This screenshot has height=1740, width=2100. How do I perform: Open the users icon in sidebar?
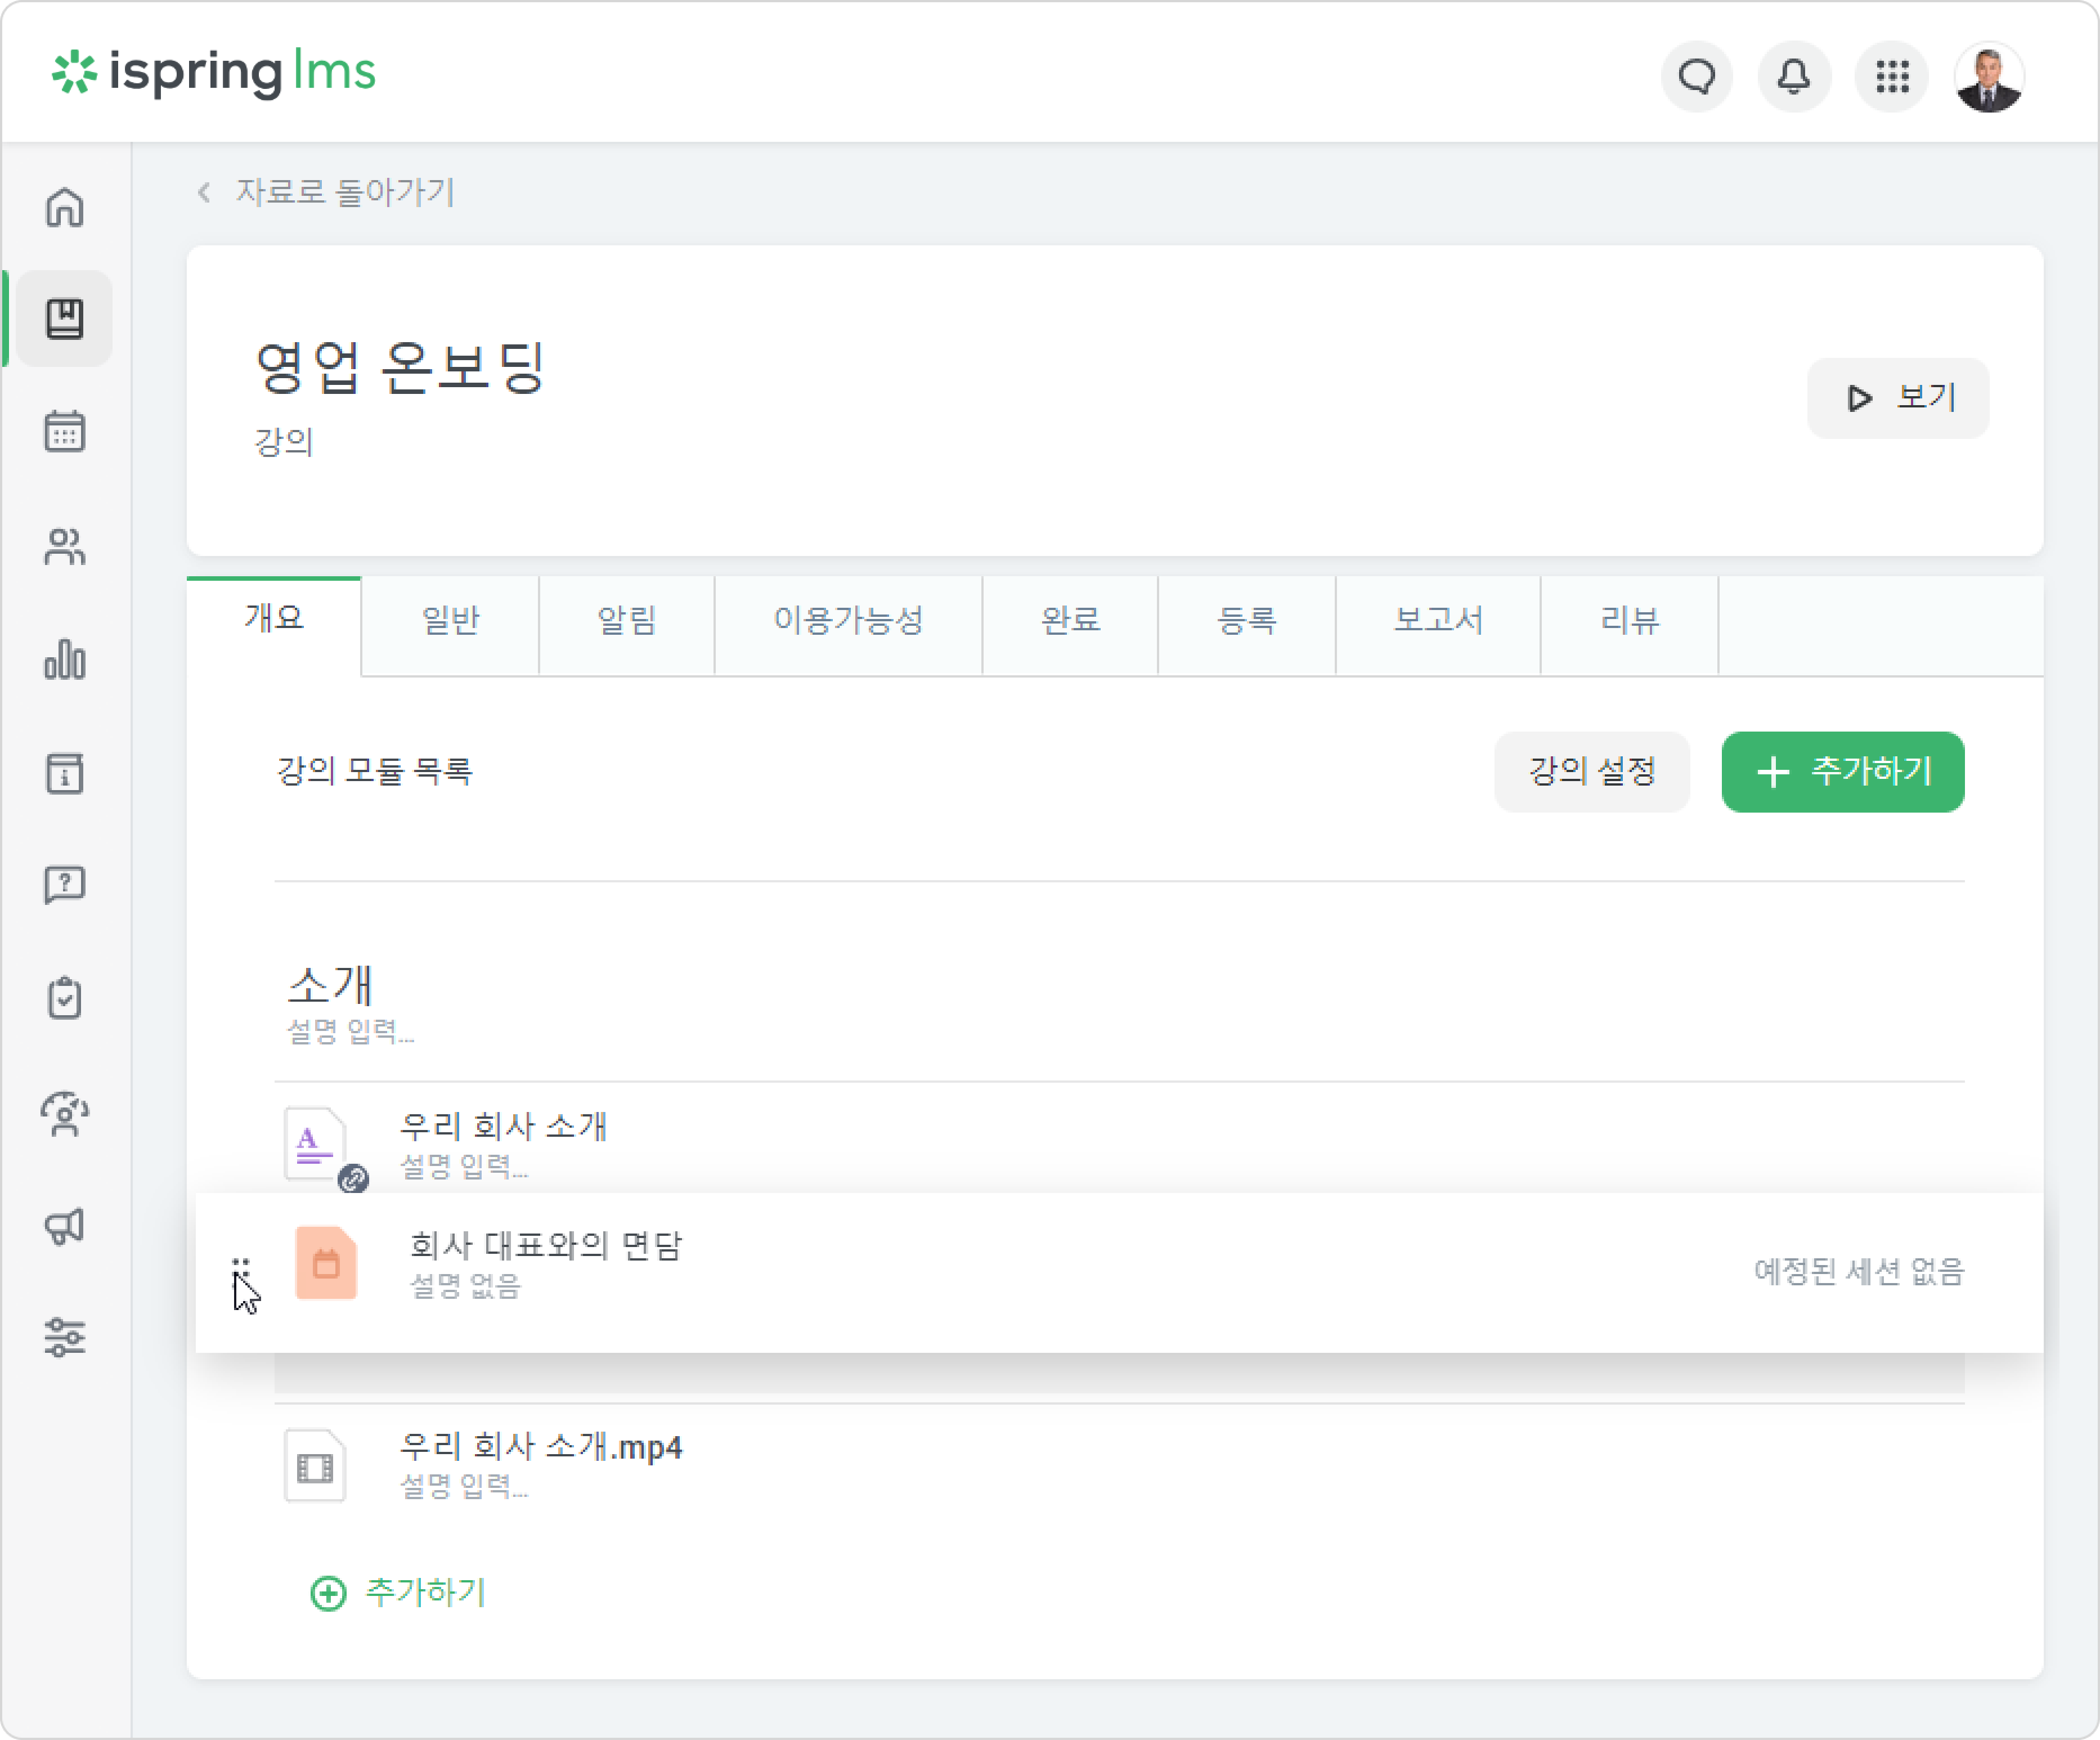pyautogui.click(x=65, y=546)
